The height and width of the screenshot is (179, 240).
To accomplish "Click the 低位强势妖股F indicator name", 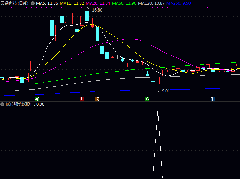I will (19, 104).
